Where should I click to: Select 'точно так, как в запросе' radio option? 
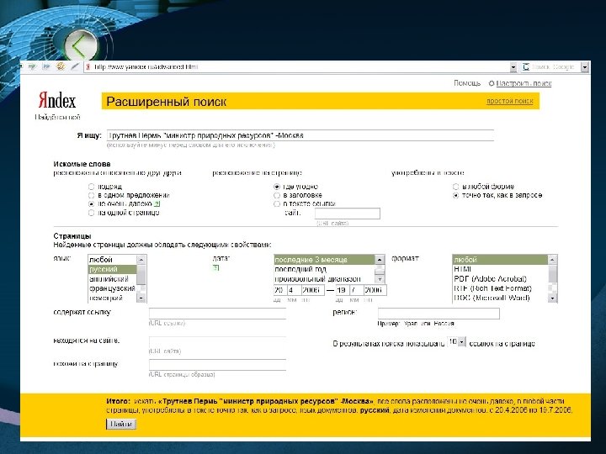tap(455, 195)
